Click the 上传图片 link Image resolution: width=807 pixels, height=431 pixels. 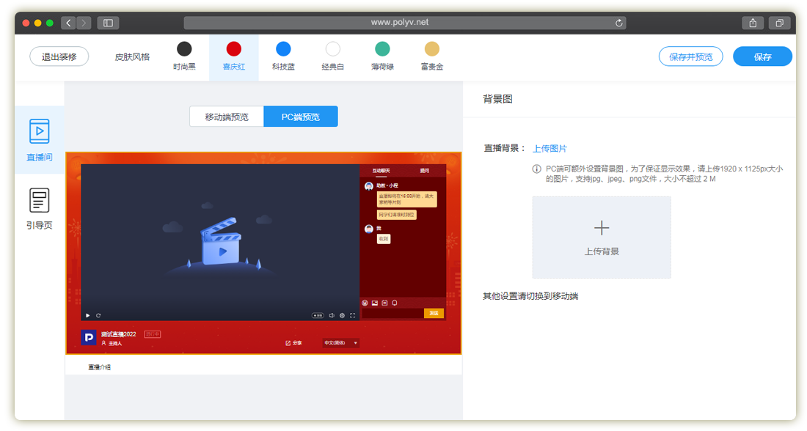549,148
